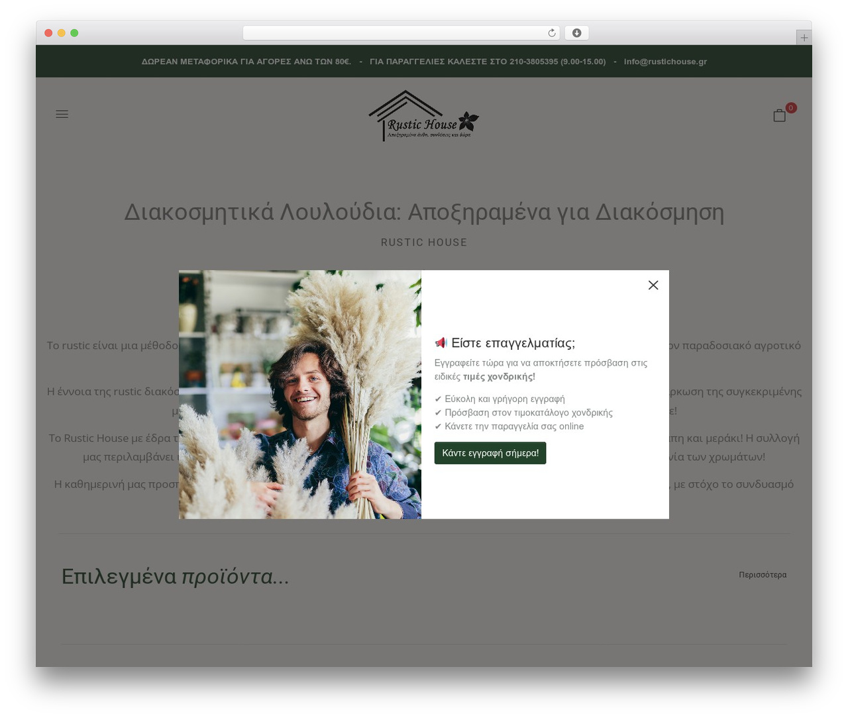Click the info@rustichouse.gr email link
The width and height of the screenshot is (848, 718).
[x=665, y=62]
